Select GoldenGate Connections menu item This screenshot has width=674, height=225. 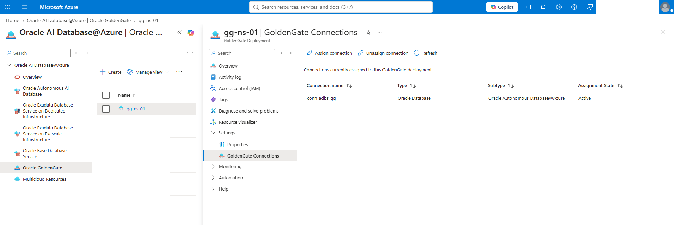pos(250,156)
